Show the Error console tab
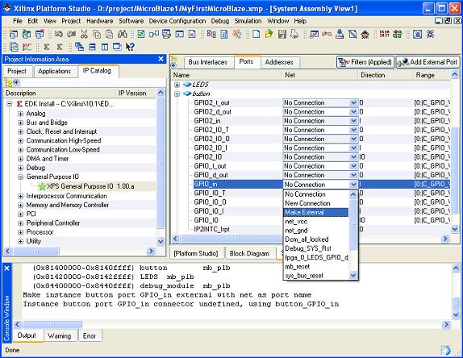This screenshot has height=358, width=463. tap(90, 336)
